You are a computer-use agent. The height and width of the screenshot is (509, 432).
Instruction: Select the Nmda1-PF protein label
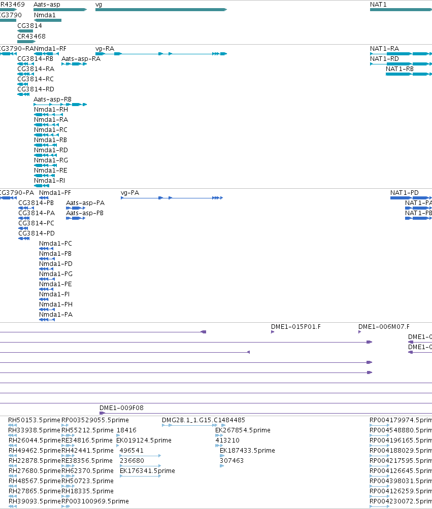[x=55, y=193]
